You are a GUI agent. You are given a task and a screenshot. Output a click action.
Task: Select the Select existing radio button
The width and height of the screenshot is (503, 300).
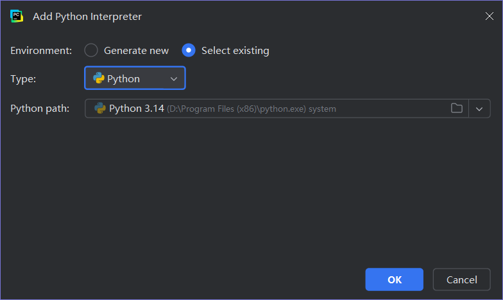pos(189,50)
